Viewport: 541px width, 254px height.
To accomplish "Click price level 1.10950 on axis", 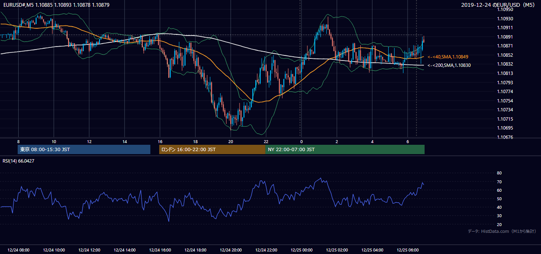I will [x=505, y=9].
